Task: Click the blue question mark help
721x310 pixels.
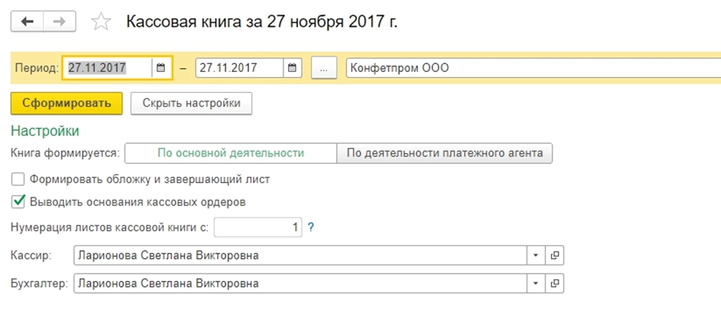Action: [311, 228]
